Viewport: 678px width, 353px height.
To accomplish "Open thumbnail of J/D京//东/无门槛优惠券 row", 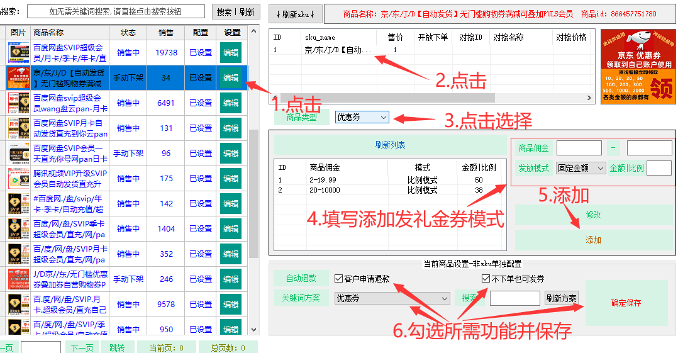I will point(19,279).
